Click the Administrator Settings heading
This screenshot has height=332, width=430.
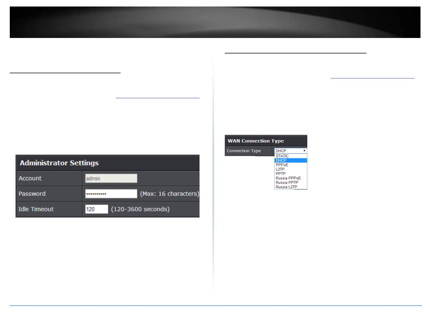[x=59, y=163]
